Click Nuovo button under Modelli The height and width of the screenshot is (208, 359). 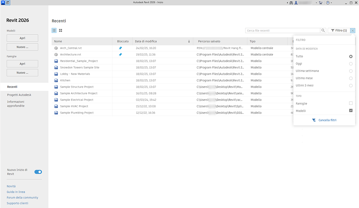point(22,47)
